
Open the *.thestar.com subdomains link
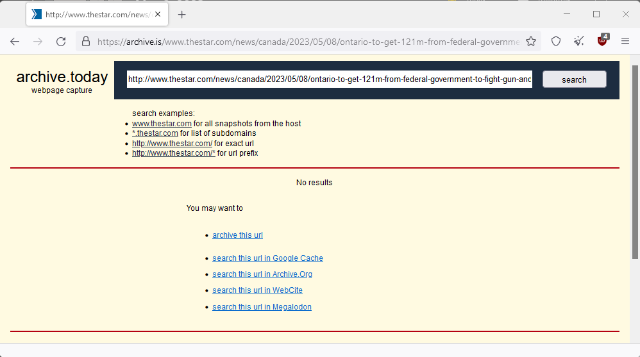tap(155, 133)
